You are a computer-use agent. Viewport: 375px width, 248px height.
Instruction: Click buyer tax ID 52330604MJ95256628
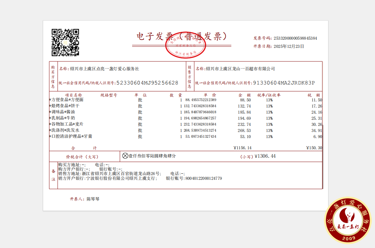tap(147, 83)
